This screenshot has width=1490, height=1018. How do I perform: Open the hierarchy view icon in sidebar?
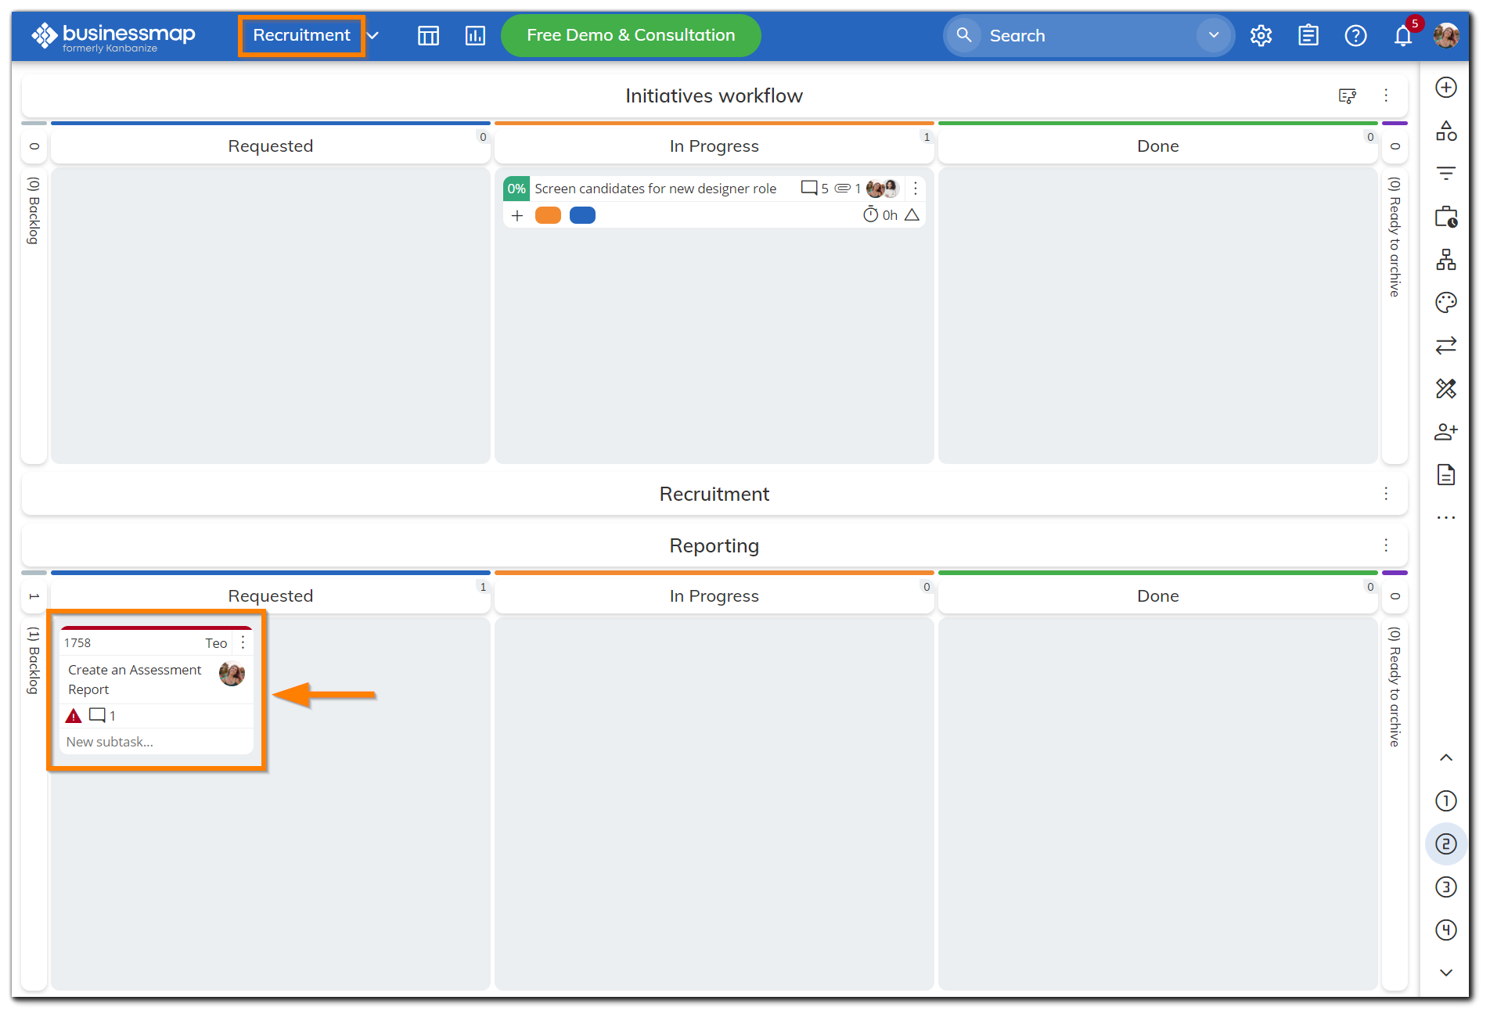pos(1446,260)
